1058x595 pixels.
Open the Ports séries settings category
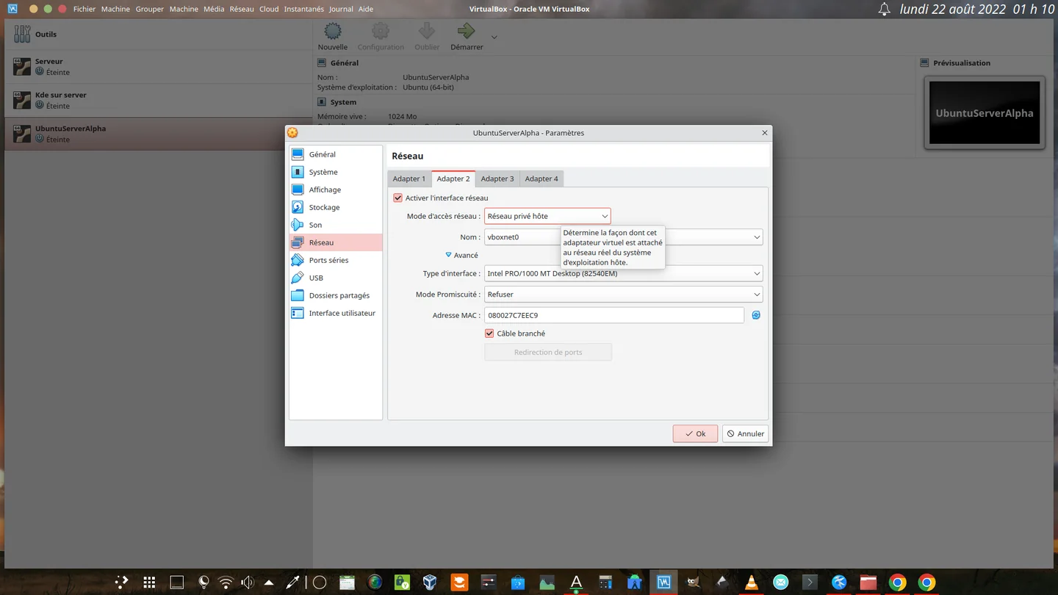tap(336, 260)
